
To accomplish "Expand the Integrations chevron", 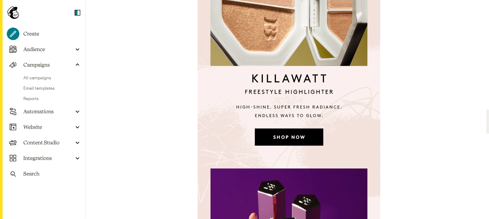I will tap(77, 158).
